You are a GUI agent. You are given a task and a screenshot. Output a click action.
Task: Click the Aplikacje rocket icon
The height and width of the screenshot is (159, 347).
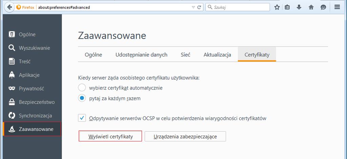click(12, 75)
